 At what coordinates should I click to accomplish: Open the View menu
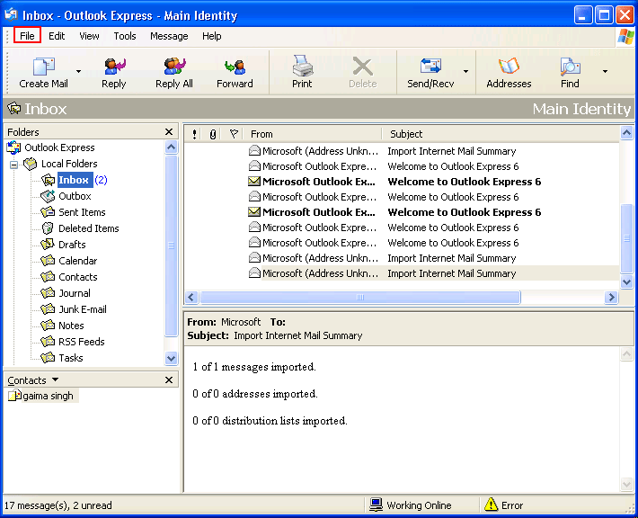tap(89, 36)
